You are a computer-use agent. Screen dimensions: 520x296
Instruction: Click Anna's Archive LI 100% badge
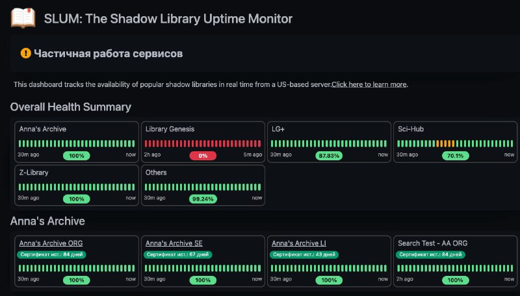point(329,280)
